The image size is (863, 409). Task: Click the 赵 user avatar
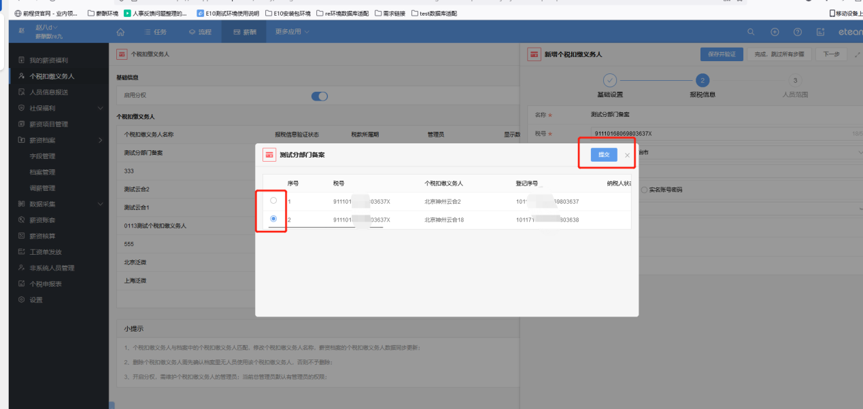pos(21,31)
